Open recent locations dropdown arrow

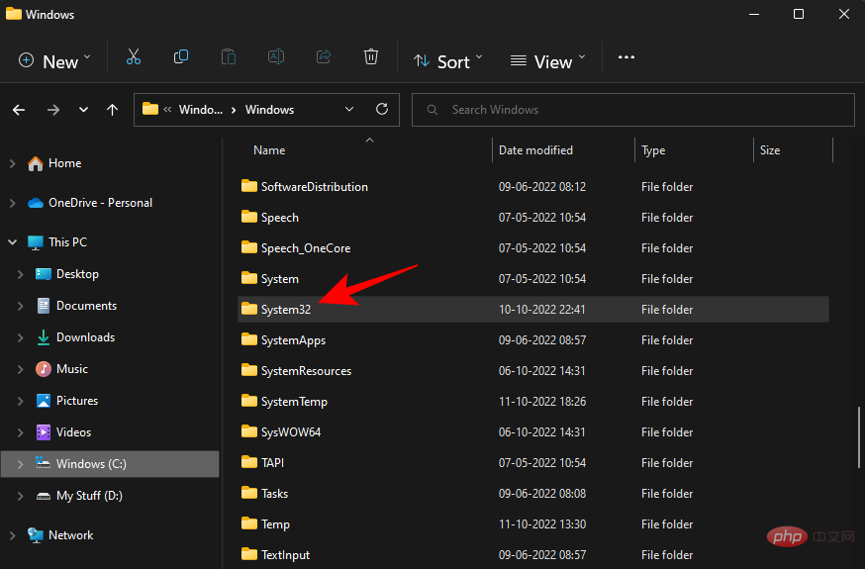[83, 110]
